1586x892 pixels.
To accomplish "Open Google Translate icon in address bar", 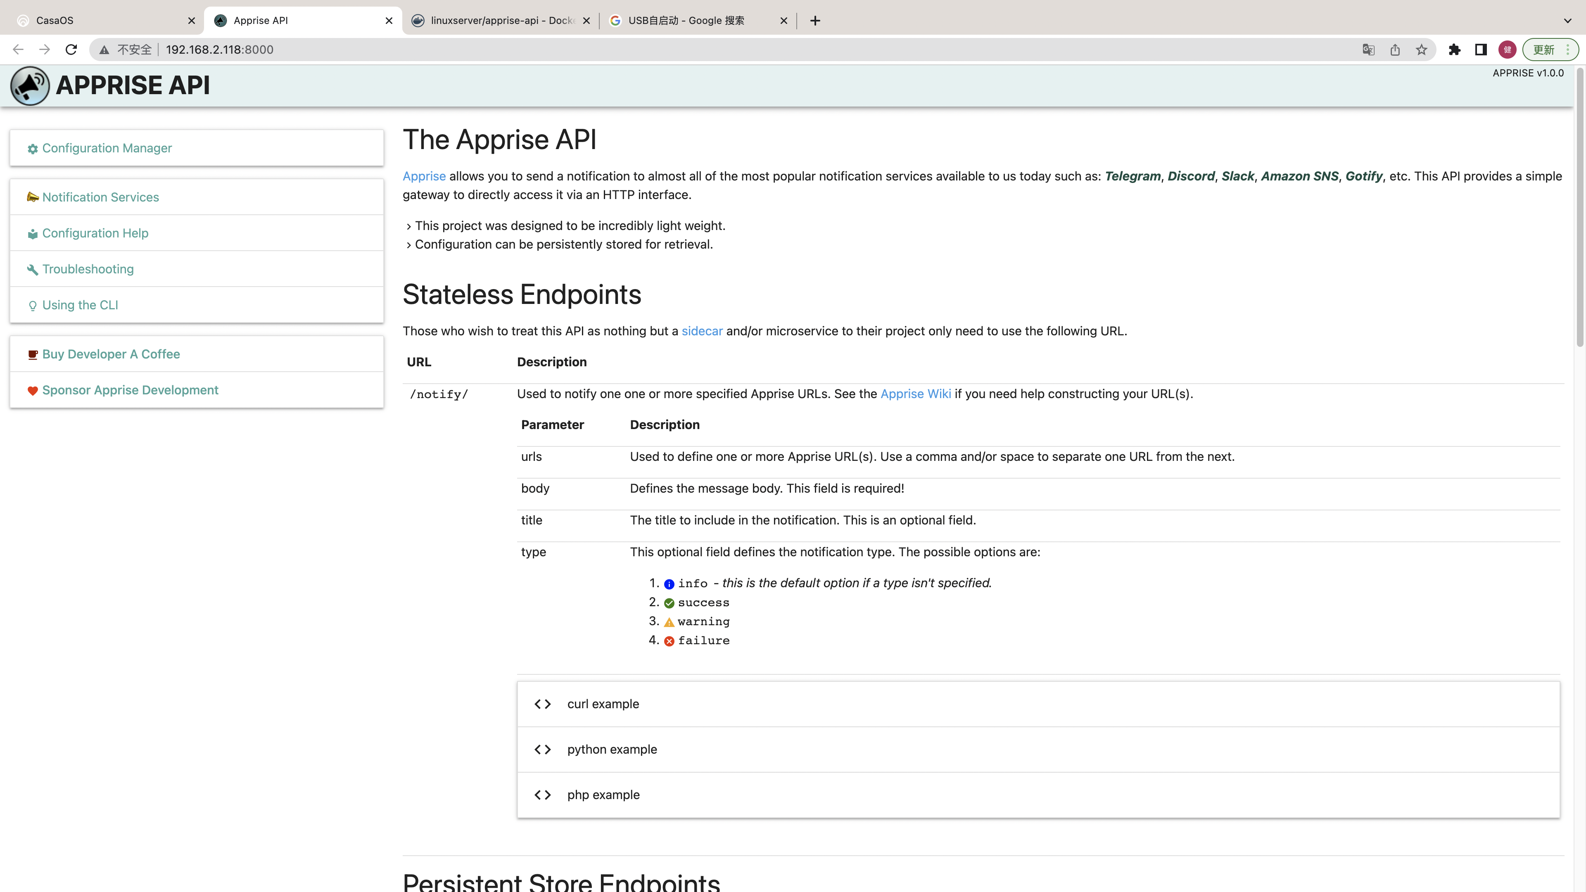I will (1368, 49).
